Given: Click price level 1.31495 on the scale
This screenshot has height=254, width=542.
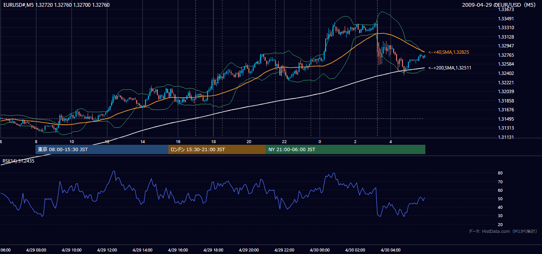Looking at the screenshot, I should click(506, 119).
